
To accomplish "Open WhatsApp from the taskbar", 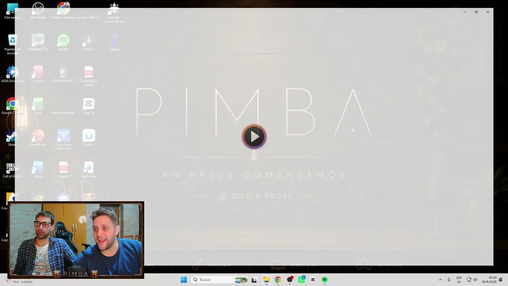I will pos(302,280).
